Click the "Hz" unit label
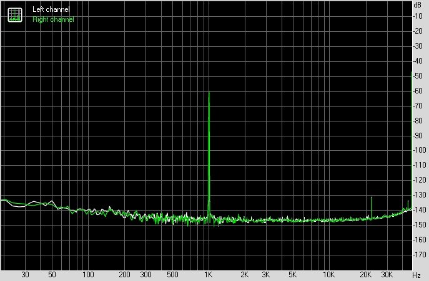Image resolution: width=429 pixels, height=281 pixels. 417,275
